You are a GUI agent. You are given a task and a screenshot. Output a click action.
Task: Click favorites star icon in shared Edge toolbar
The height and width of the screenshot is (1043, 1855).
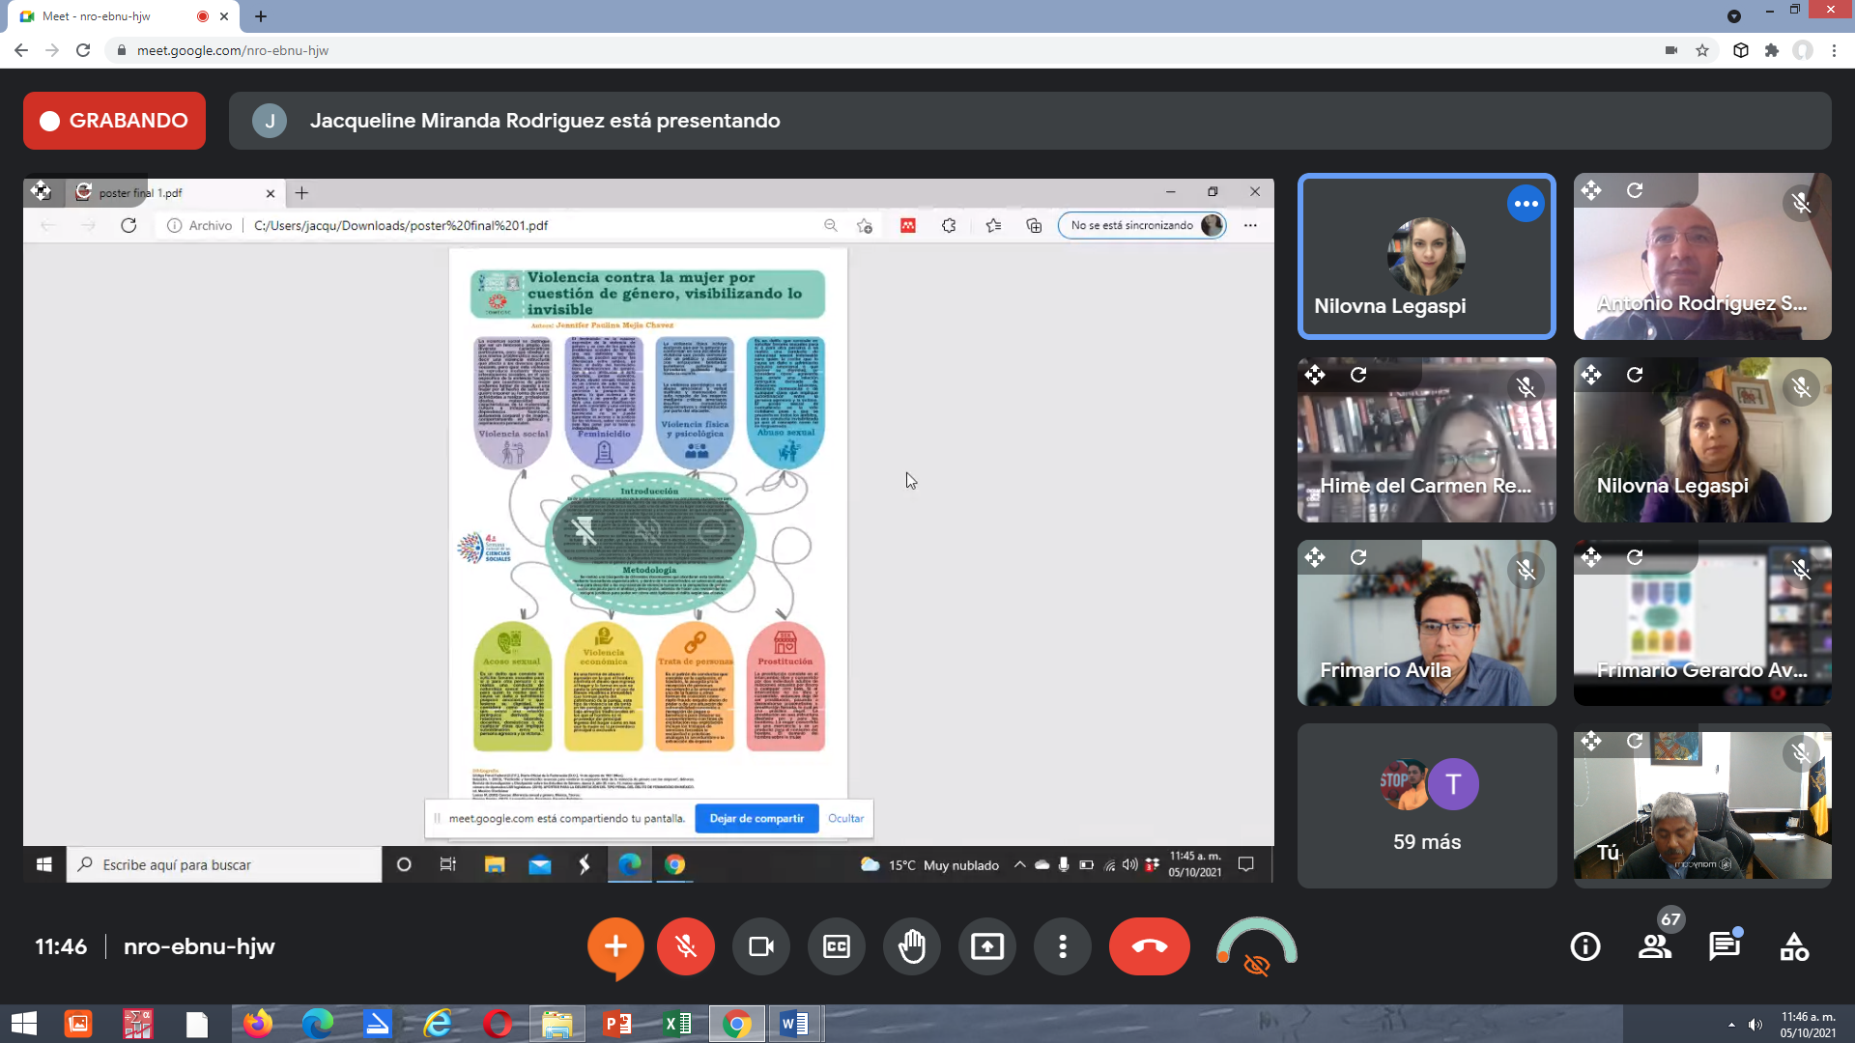(x=993, y=225)
